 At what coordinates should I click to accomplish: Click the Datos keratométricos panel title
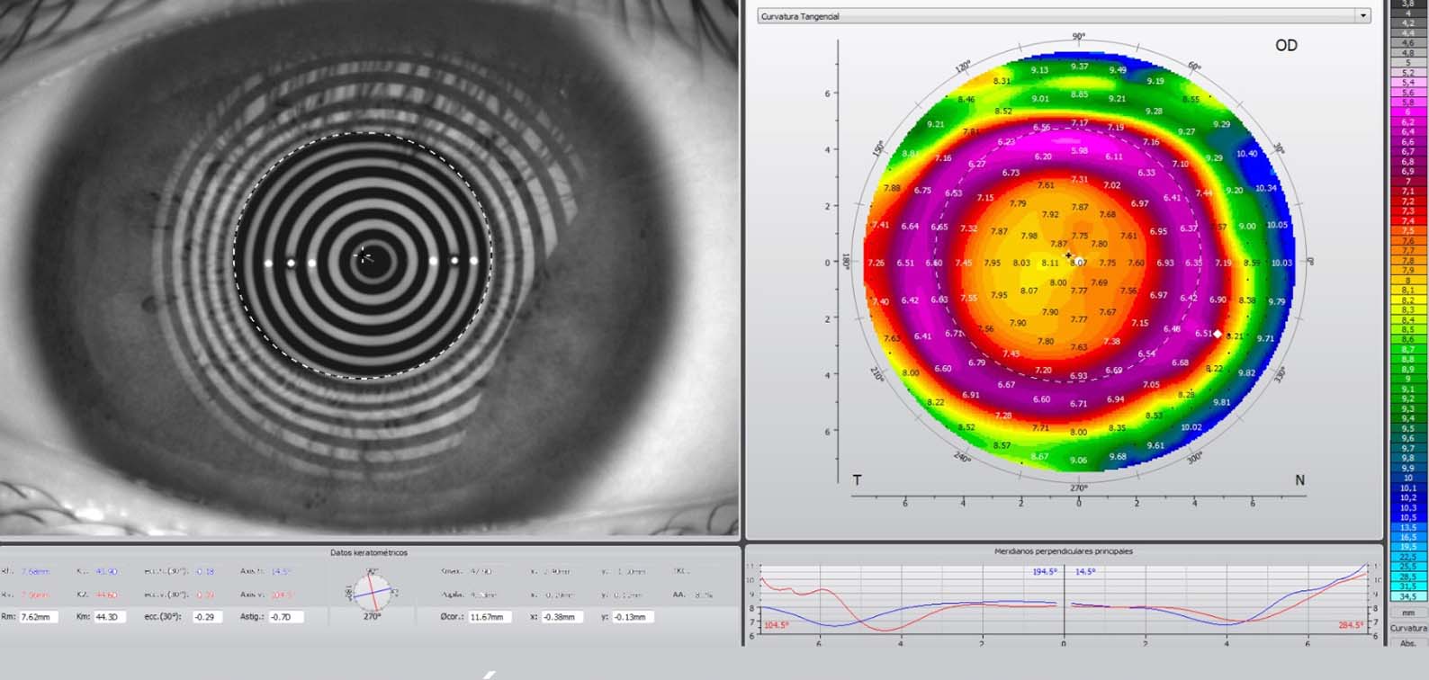coord(369,552)
